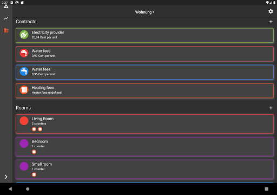Click the orange heating radiator icon
Screen dimensions: 277x195
[x=24, y=90]
